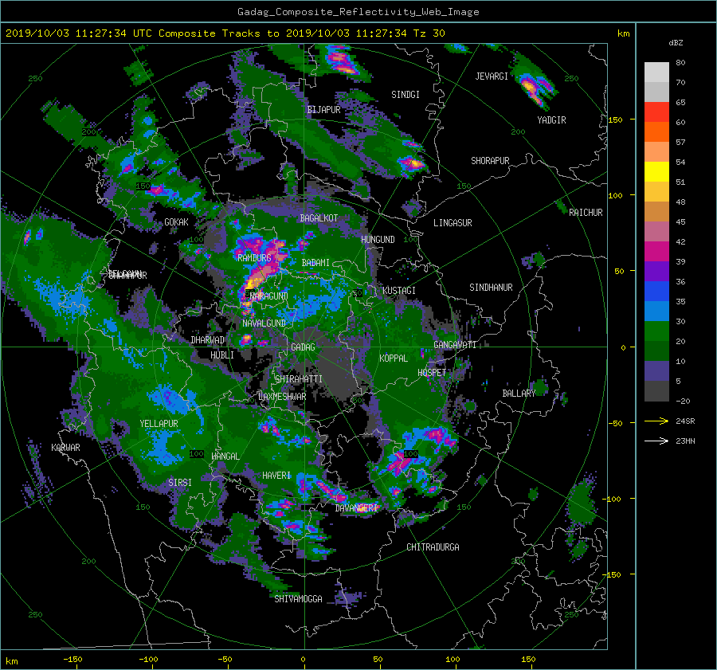717x670 pixels.
Task: Select the SHIRAHATTI label
Action: pos(299,379)
